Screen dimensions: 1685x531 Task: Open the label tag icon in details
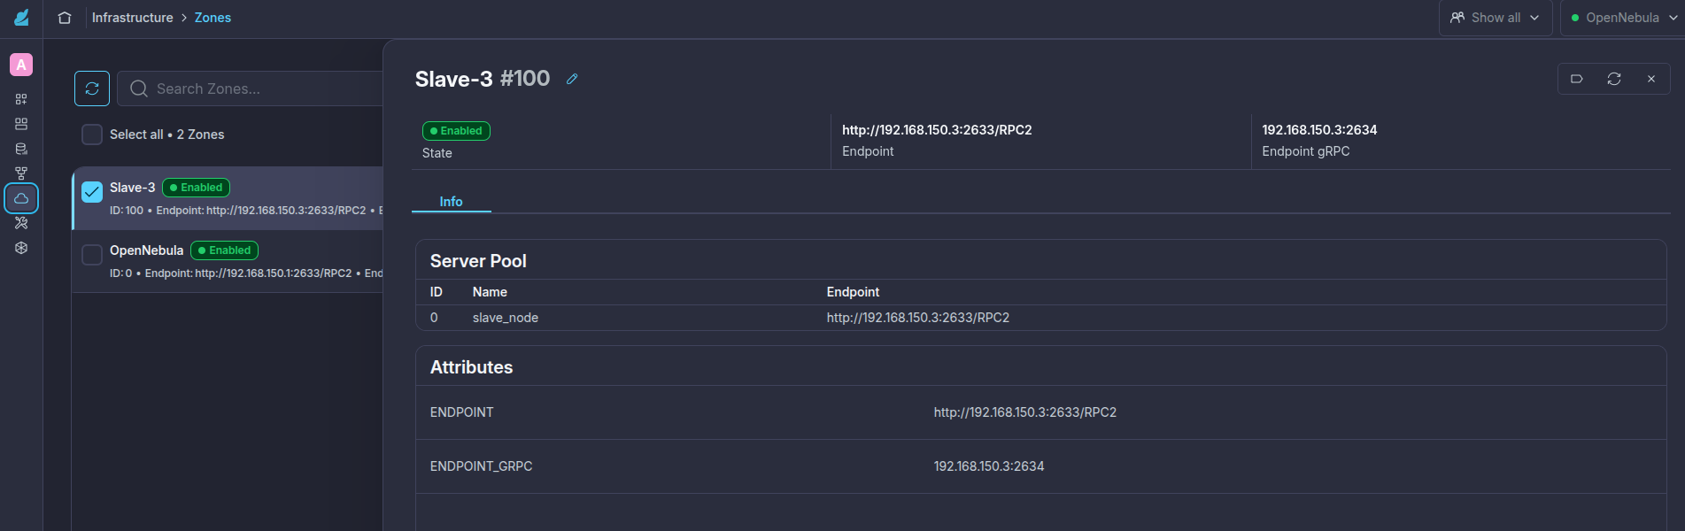click(1577, 79)
